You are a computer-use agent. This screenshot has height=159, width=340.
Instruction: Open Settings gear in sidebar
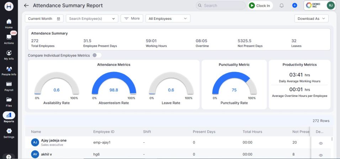[9, 133]
